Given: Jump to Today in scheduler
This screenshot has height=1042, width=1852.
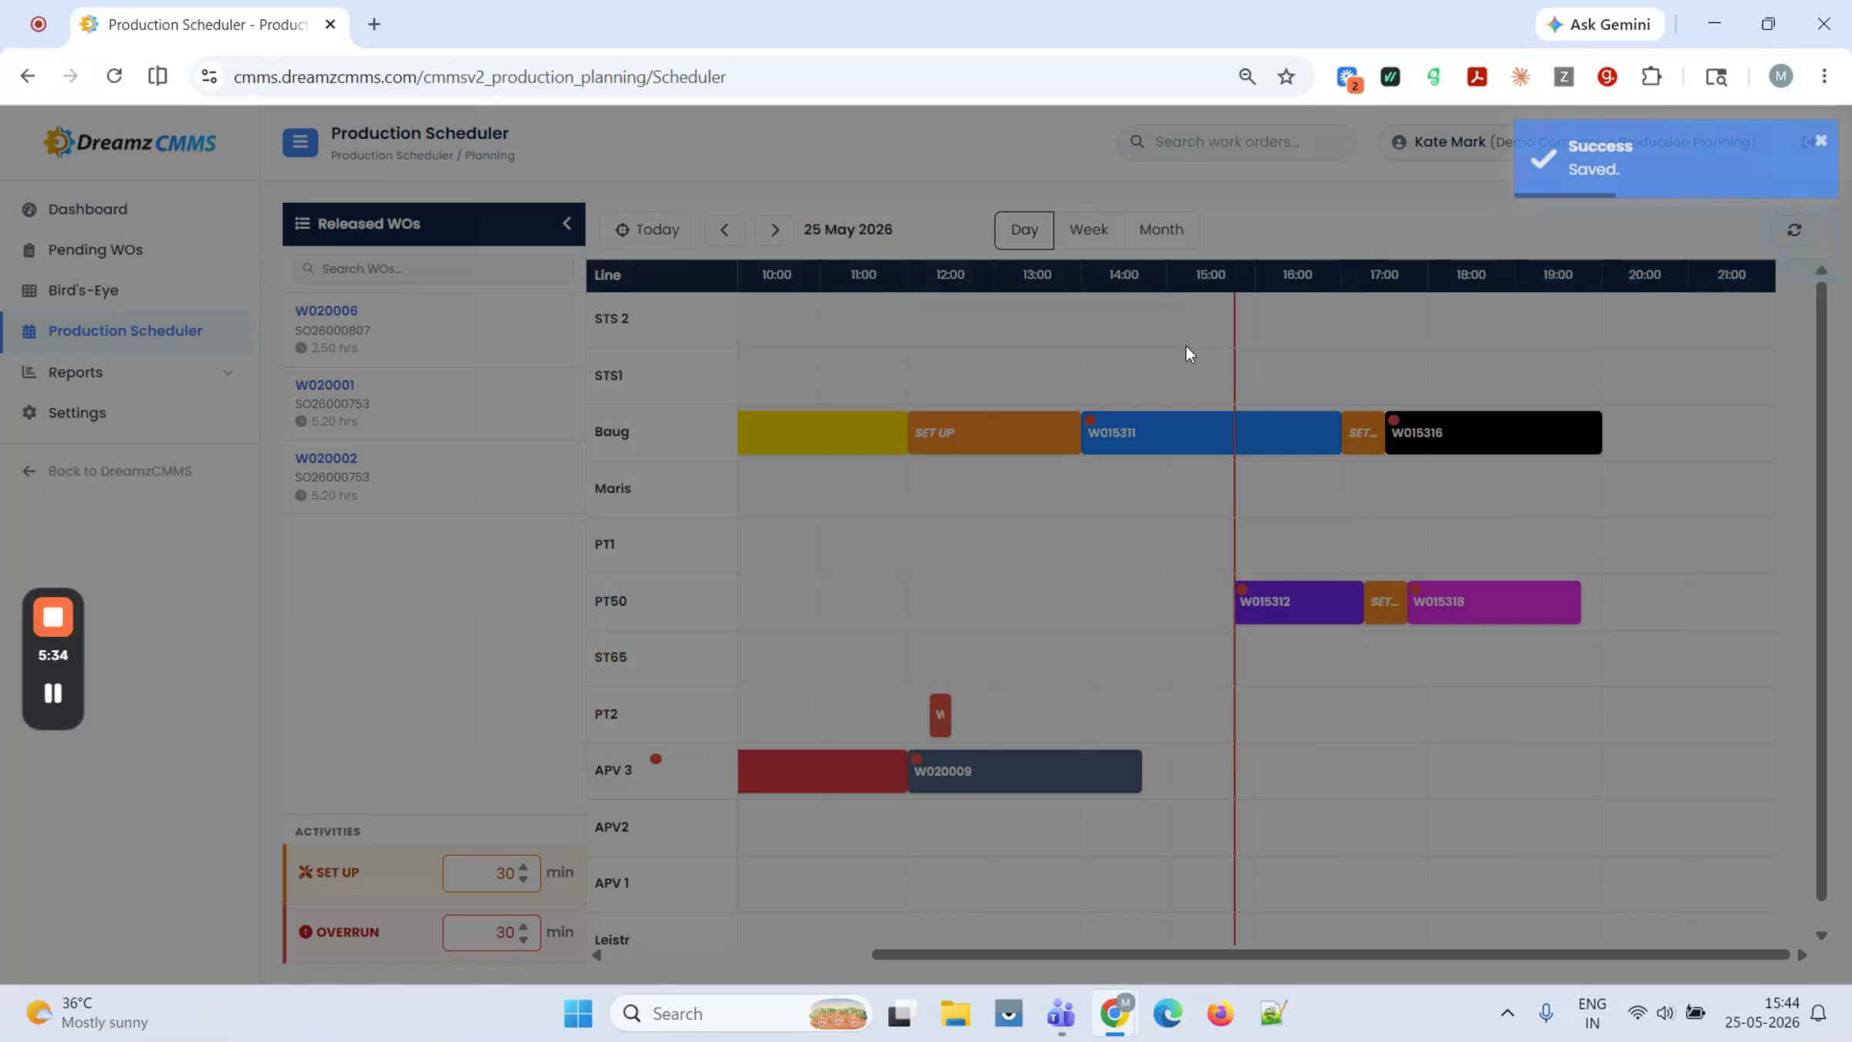Looking at the screenshot, I should [647, 230].
